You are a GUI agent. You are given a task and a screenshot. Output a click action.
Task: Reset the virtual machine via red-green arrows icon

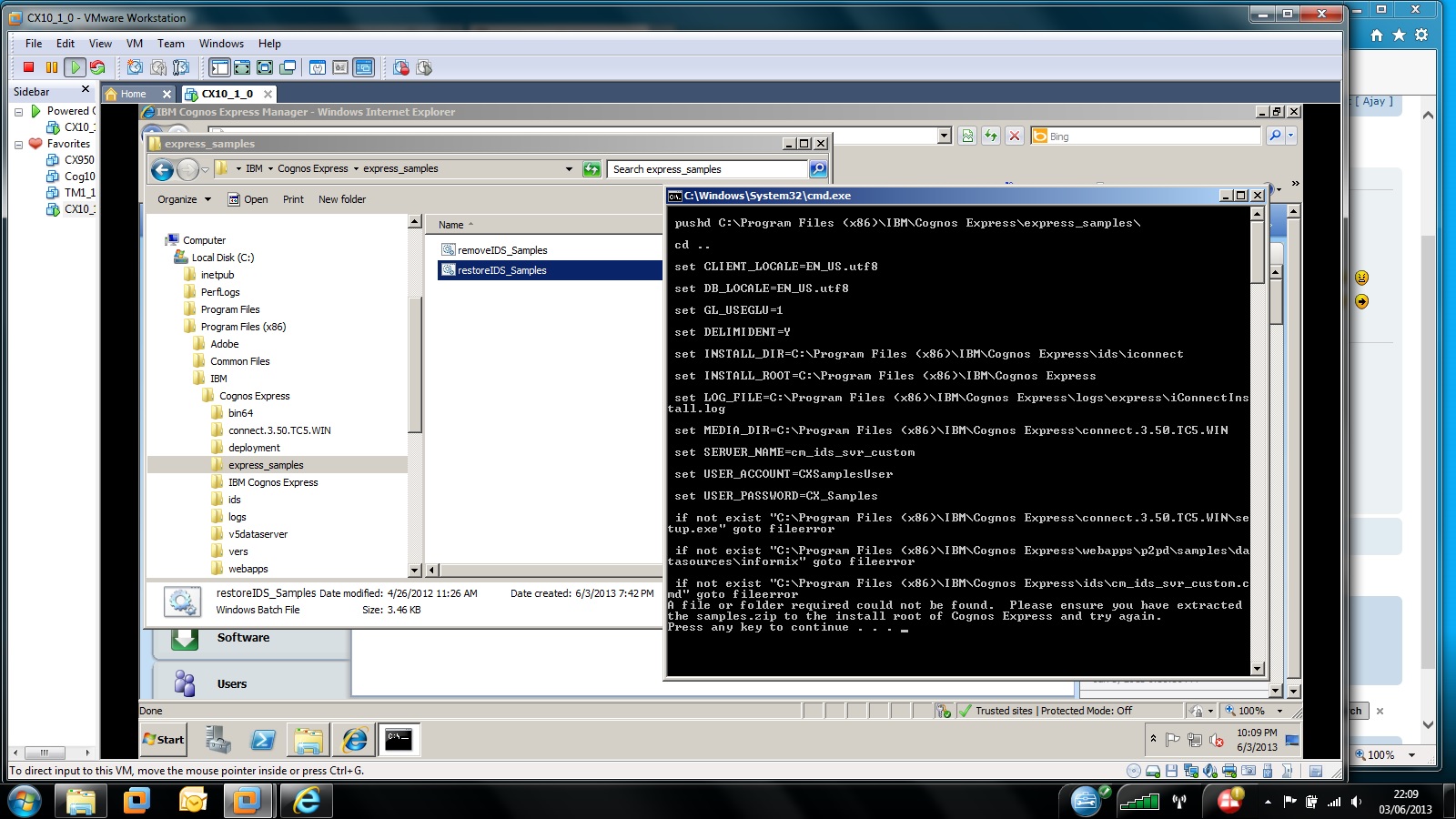97,67
